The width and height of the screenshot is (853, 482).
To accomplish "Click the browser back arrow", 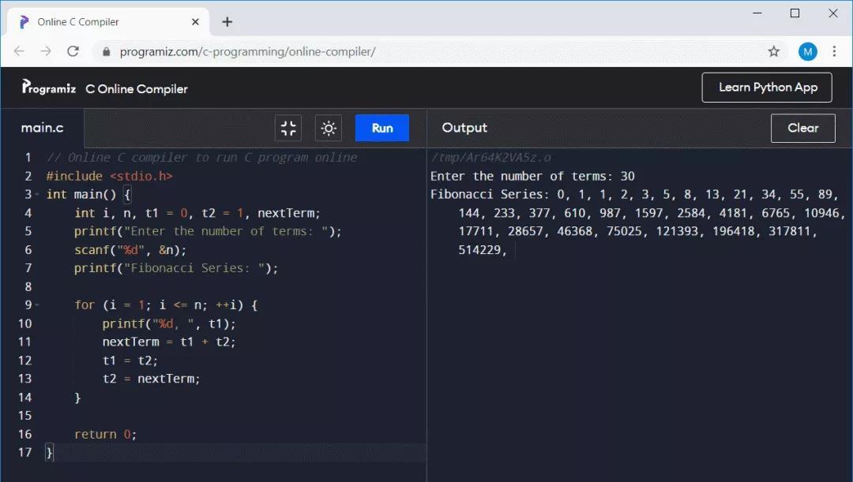I will (19, 51).
